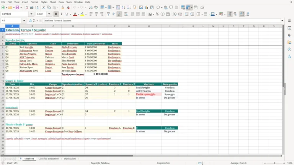This screenshot has width=294, height=165.
Task: Click the Format as Percent icon
Action: pyautogui.click(x=157, y=14)
